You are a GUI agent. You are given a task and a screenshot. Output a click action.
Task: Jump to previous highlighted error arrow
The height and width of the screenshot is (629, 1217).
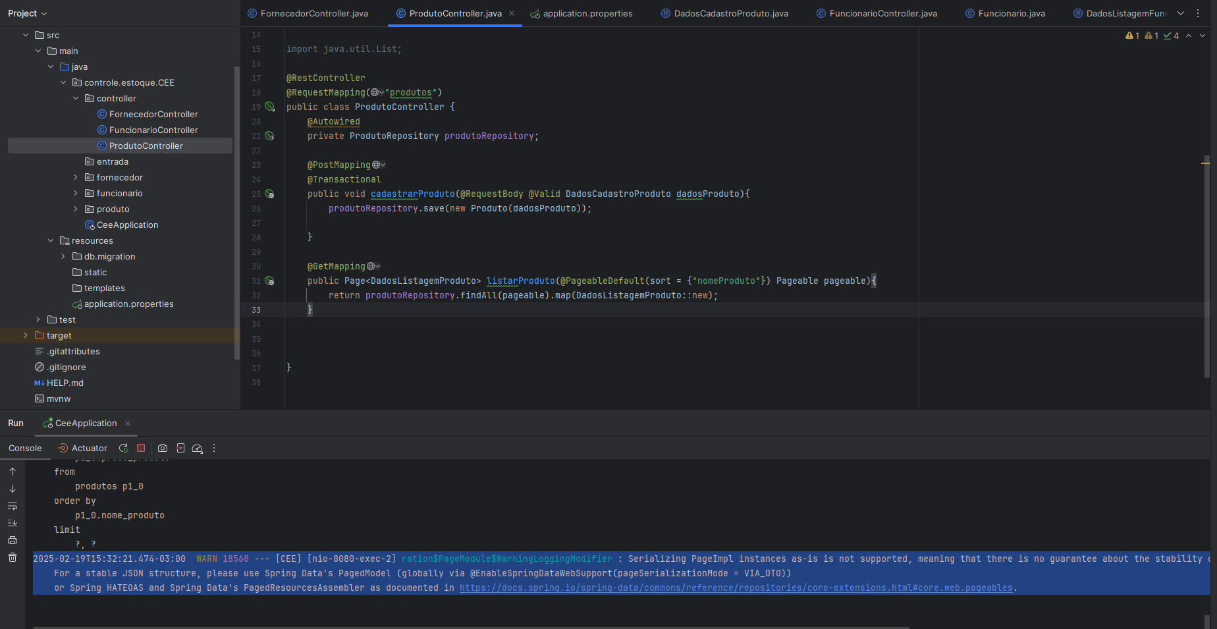(1189, 36)
